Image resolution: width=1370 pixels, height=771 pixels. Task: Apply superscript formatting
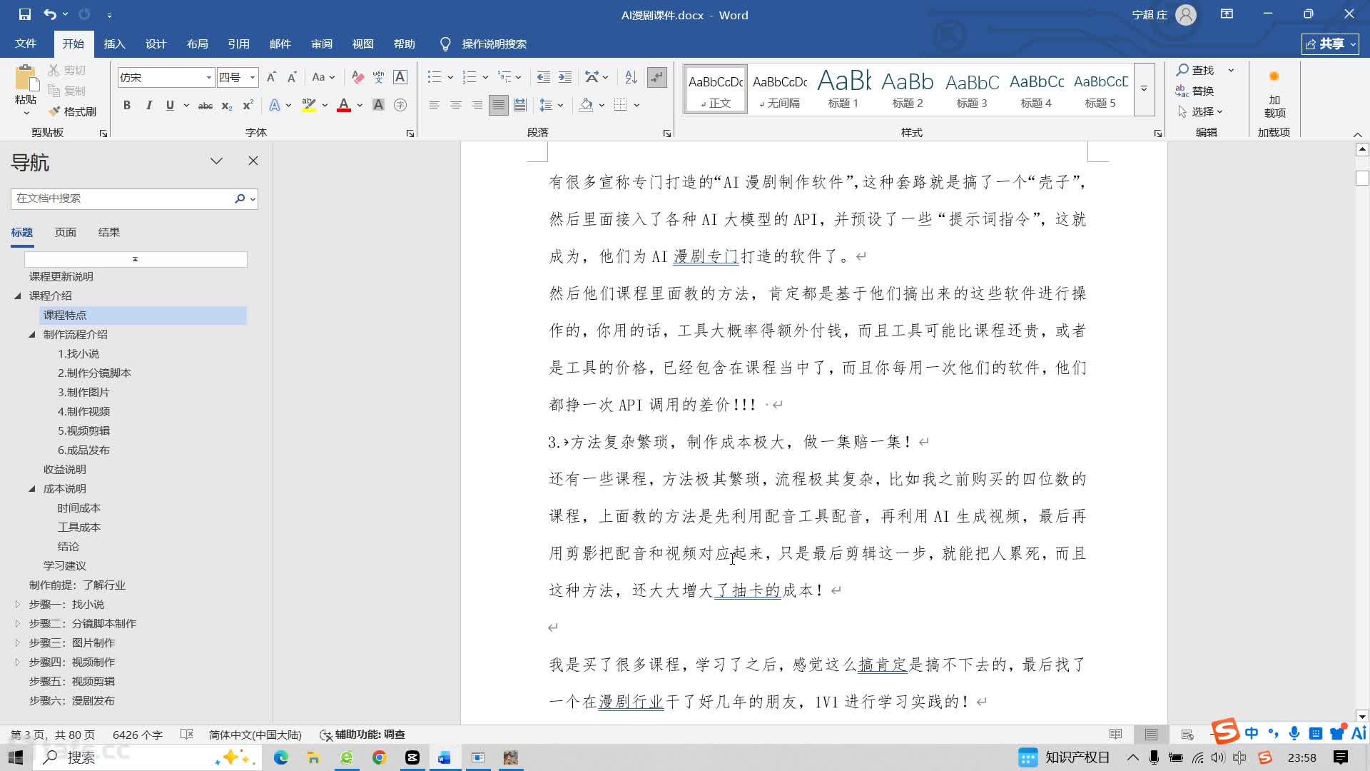(248, 106)
